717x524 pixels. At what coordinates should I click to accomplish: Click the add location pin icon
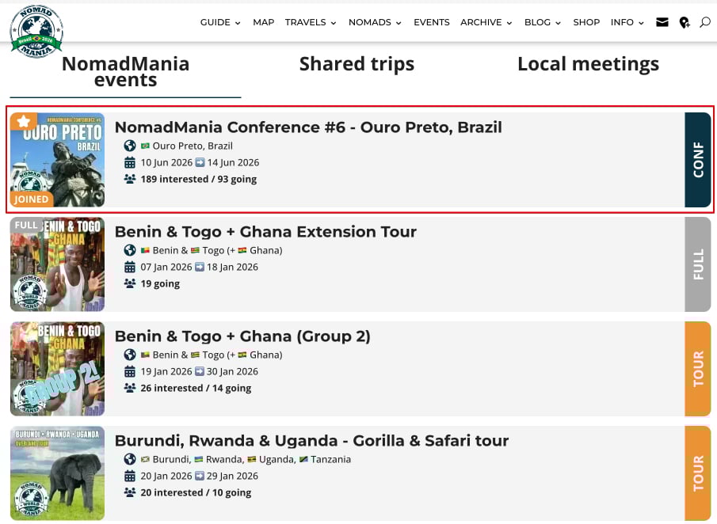click(685, 23)
